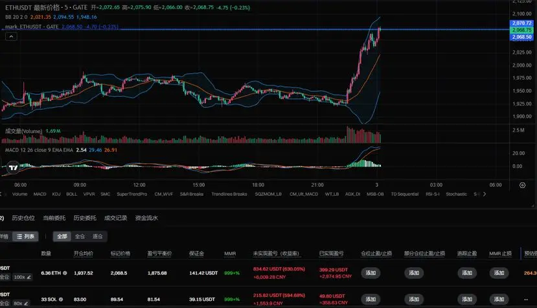
Task: Apply the SQZMOM_LB indicator
Action: coord(268,194)
